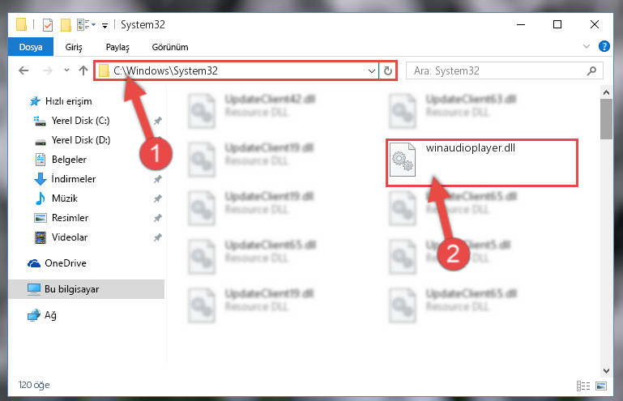Switch to details view in status bar

tap(582, 386)
